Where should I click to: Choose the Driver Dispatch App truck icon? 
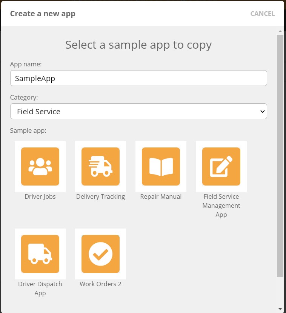pyautogui.click(x=40, y=254)
